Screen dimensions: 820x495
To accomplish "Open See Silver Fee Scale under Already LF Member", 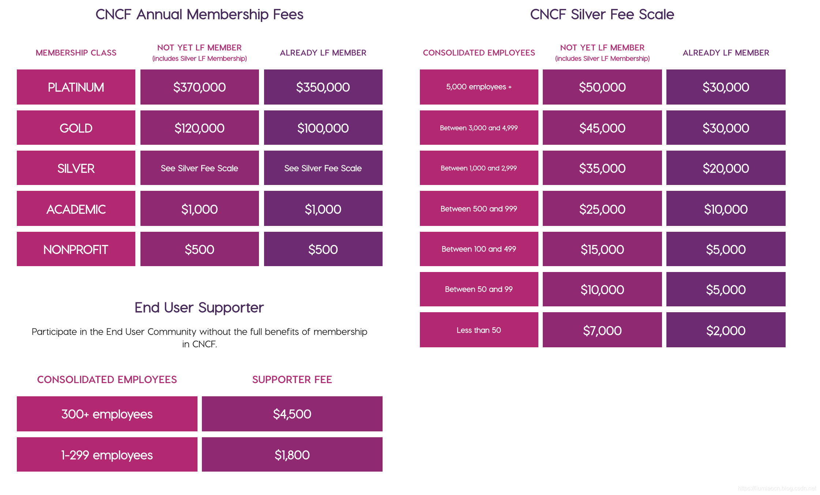I will [323, 168].
